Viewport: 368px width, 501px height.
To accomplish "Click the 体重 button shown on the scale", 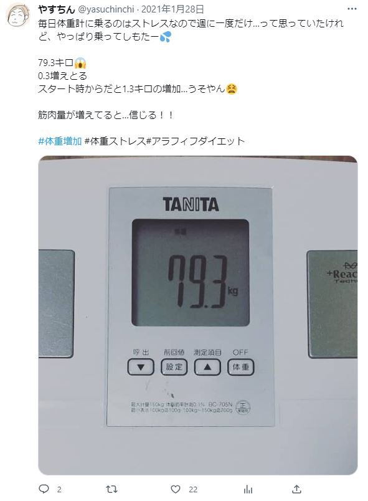I will [240, 367].
